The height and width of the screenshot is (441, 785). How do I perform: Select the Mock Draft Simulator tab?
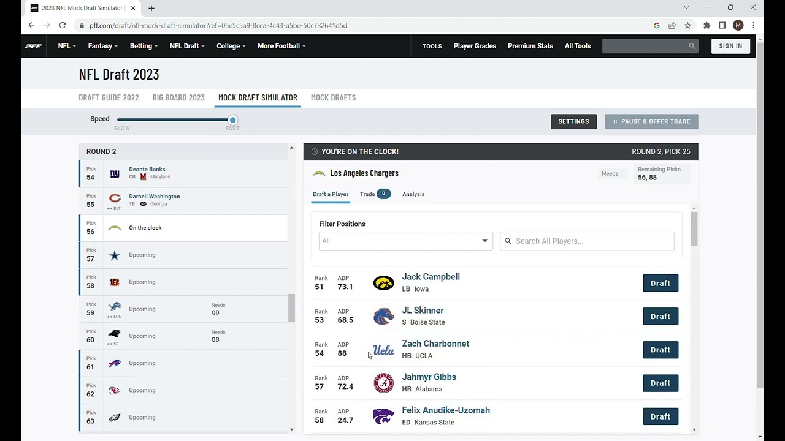(x=258, y=97)
